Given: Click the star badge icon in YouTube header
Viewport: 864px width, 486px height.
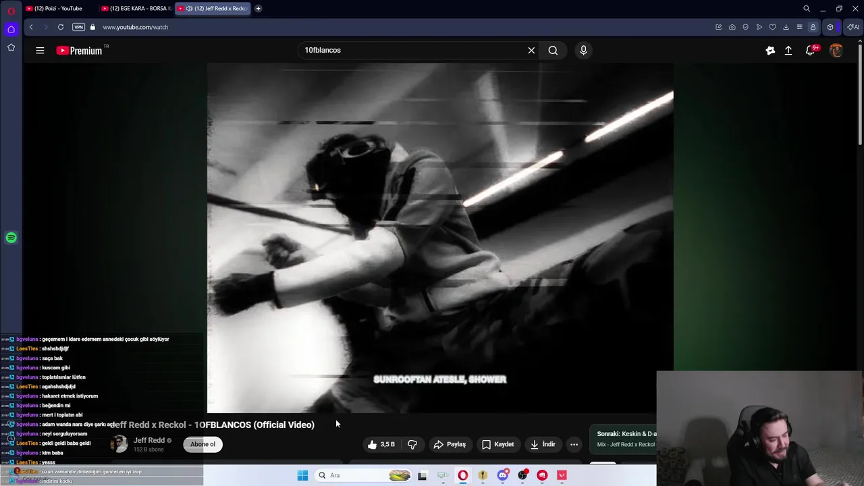Looking at the screenshot, I should click(x=770, y=50).
